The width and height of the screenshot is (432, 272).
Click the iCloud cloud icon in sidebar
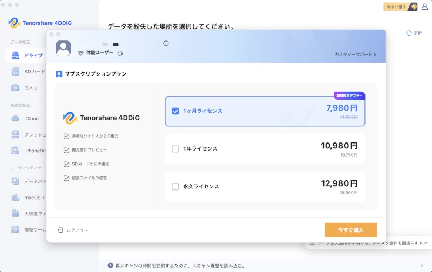tap(16, 119)
